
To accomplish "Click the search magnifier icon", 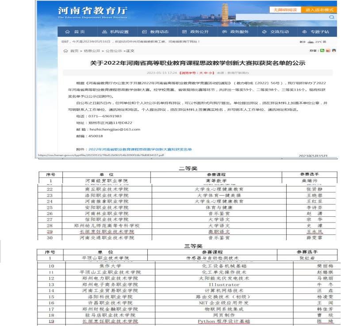I will [331, 17].
